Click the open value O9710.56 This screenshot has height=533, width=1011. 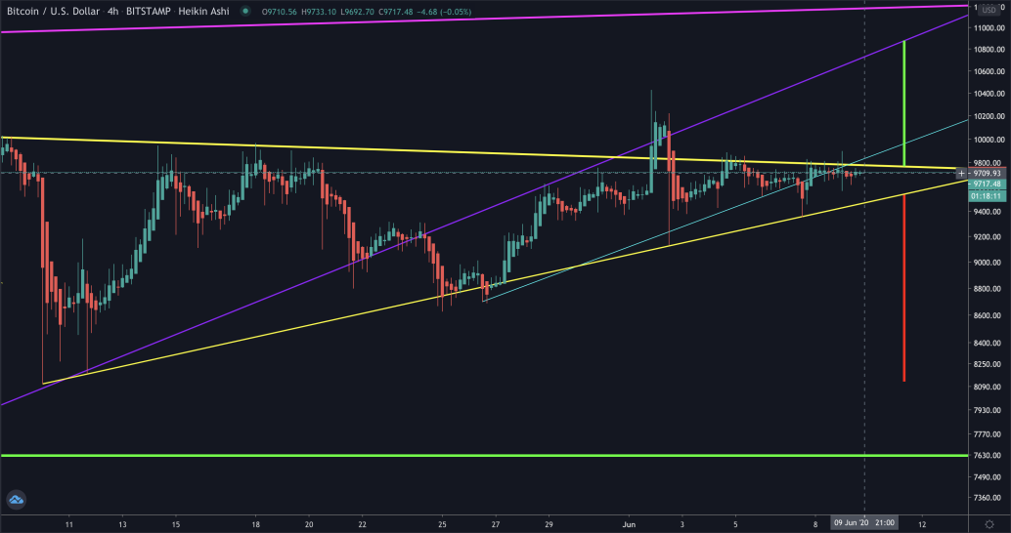280,12
